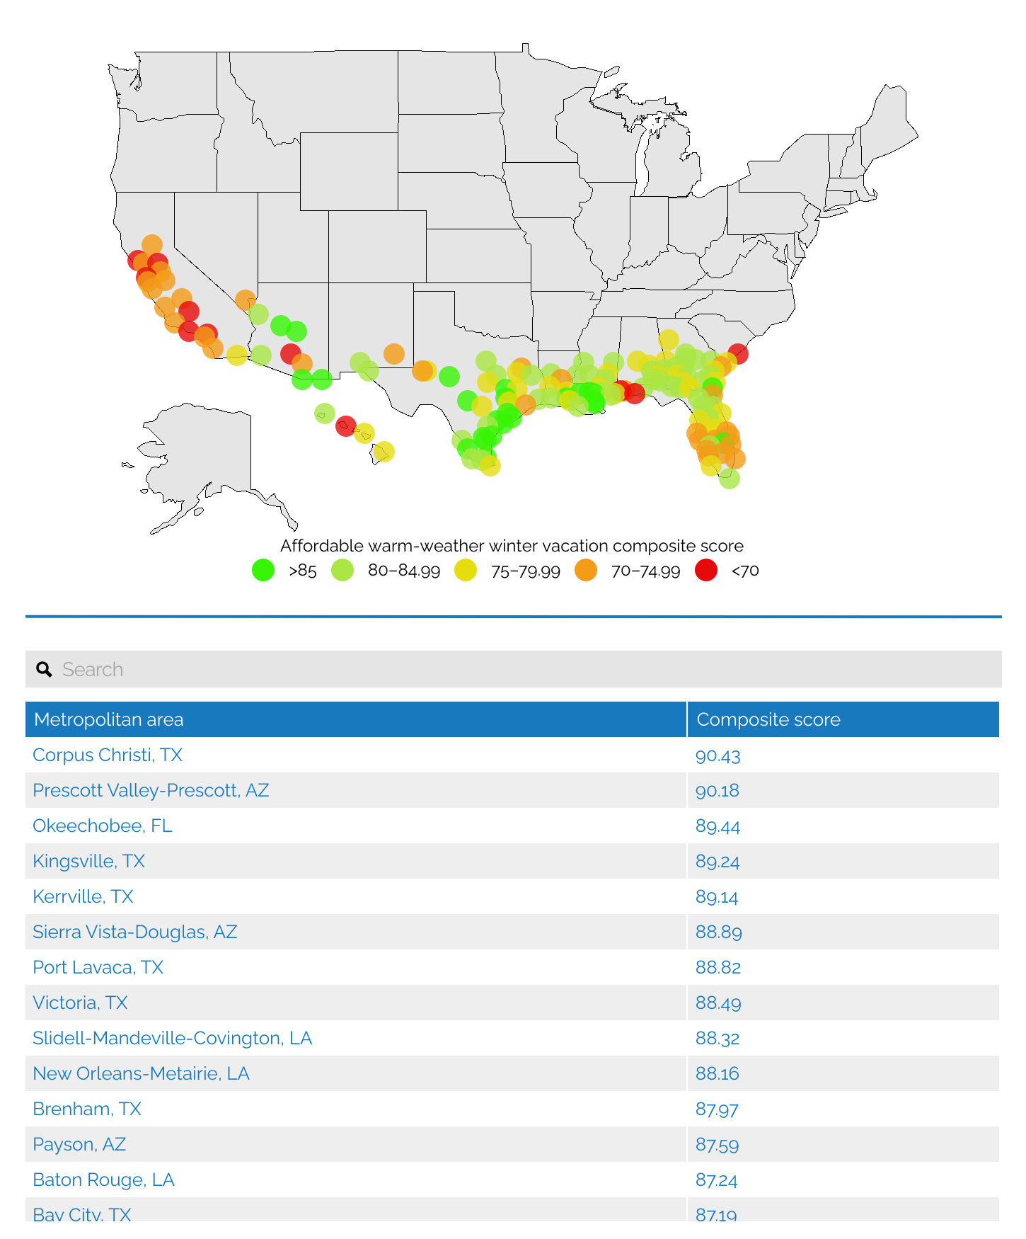Click Sierra Vista-Douglas, AZ in table

(135, 932)
